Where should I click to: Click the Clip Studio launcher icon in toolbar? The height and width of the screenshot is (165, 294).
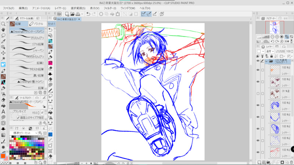click(60, 14)
